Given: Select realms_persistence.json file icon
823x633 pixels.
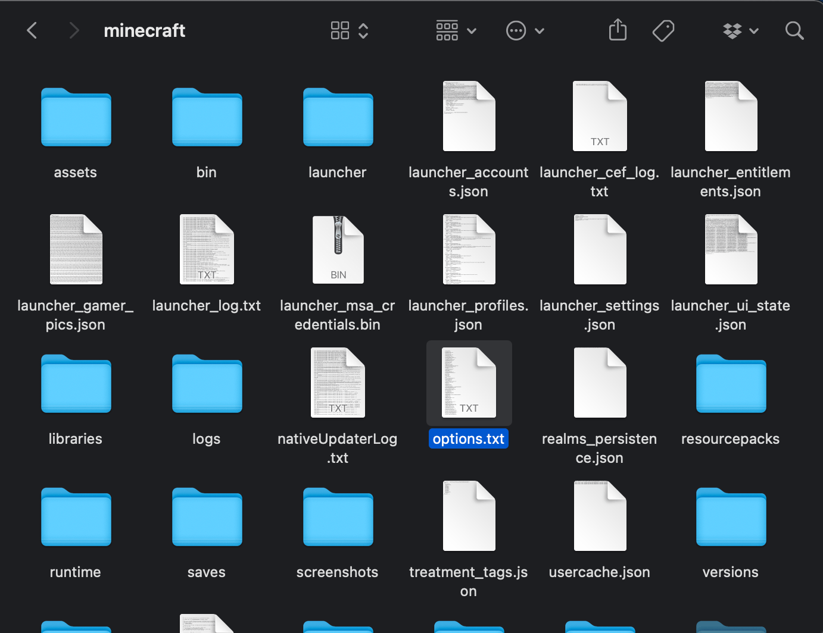Looking at the screenshot, I should 600,383.
